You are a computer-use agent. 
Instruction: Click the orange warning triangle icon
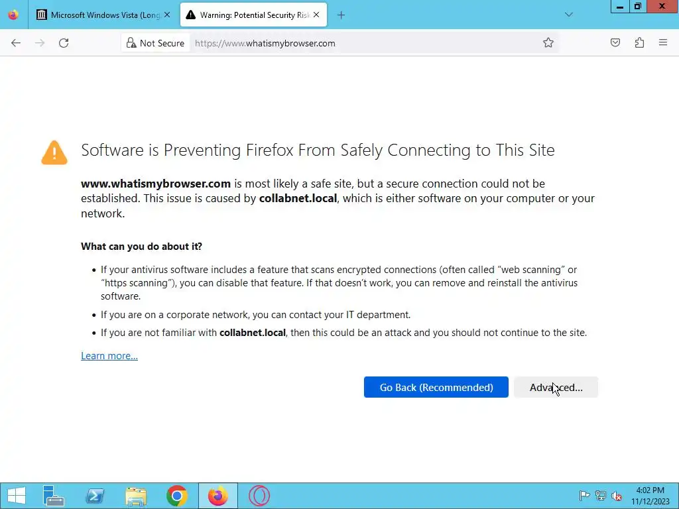tap(54, 153)
